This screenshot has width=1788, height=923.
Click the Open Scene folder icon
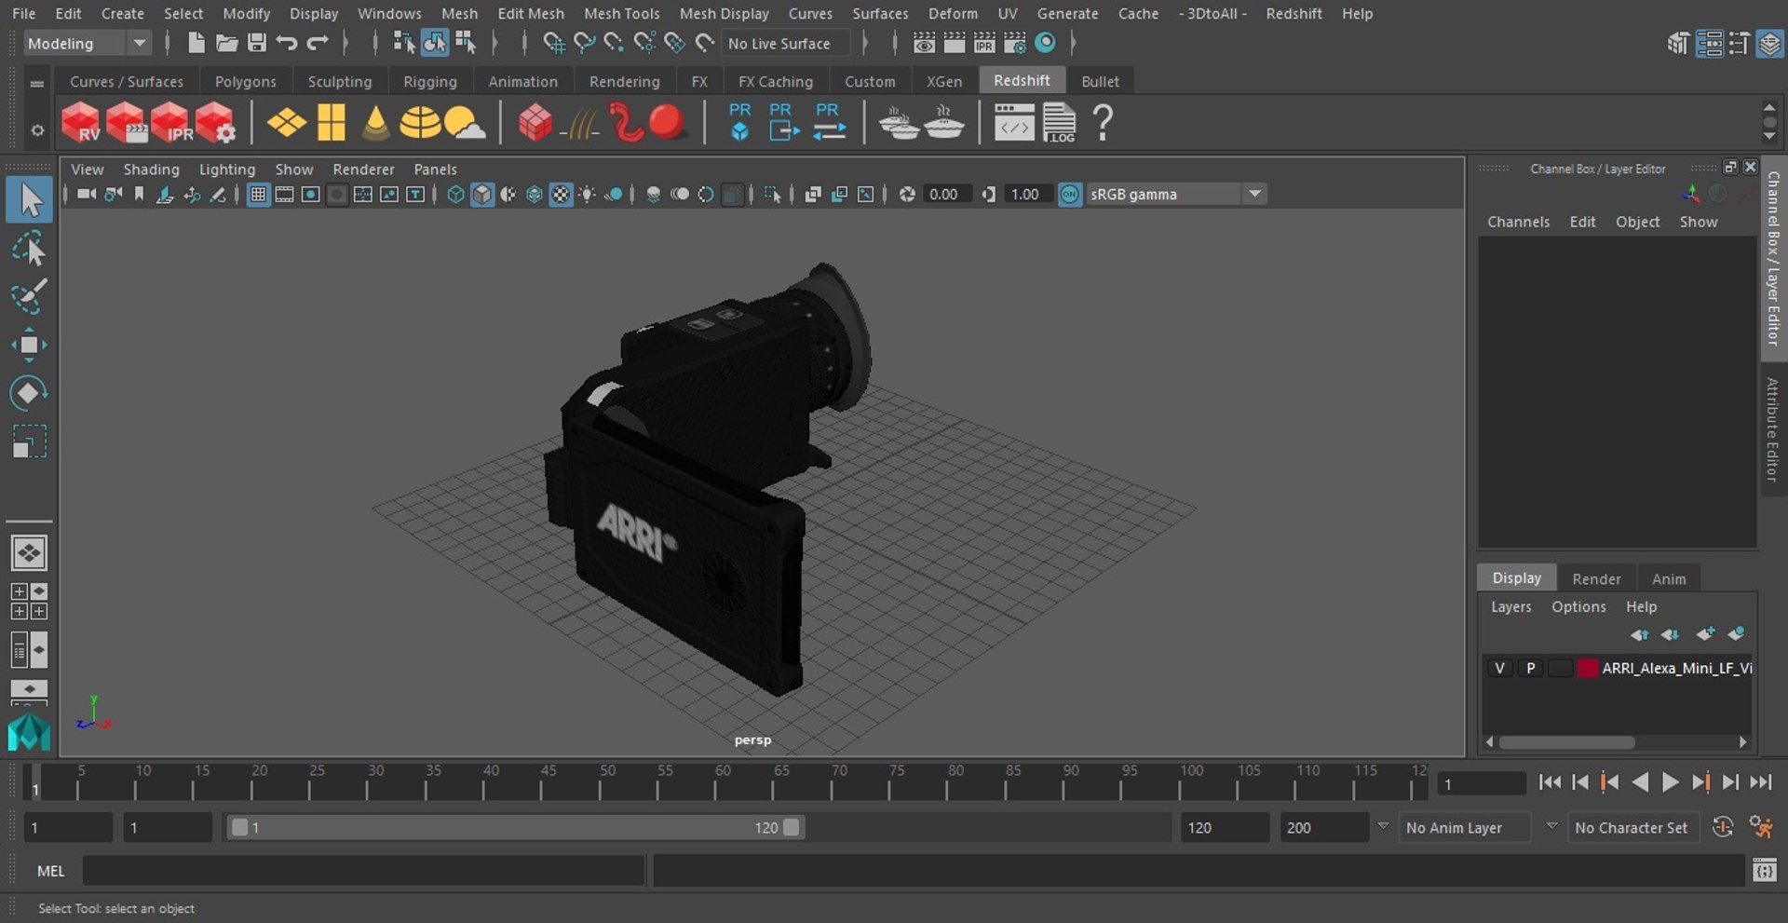[226, 43]
